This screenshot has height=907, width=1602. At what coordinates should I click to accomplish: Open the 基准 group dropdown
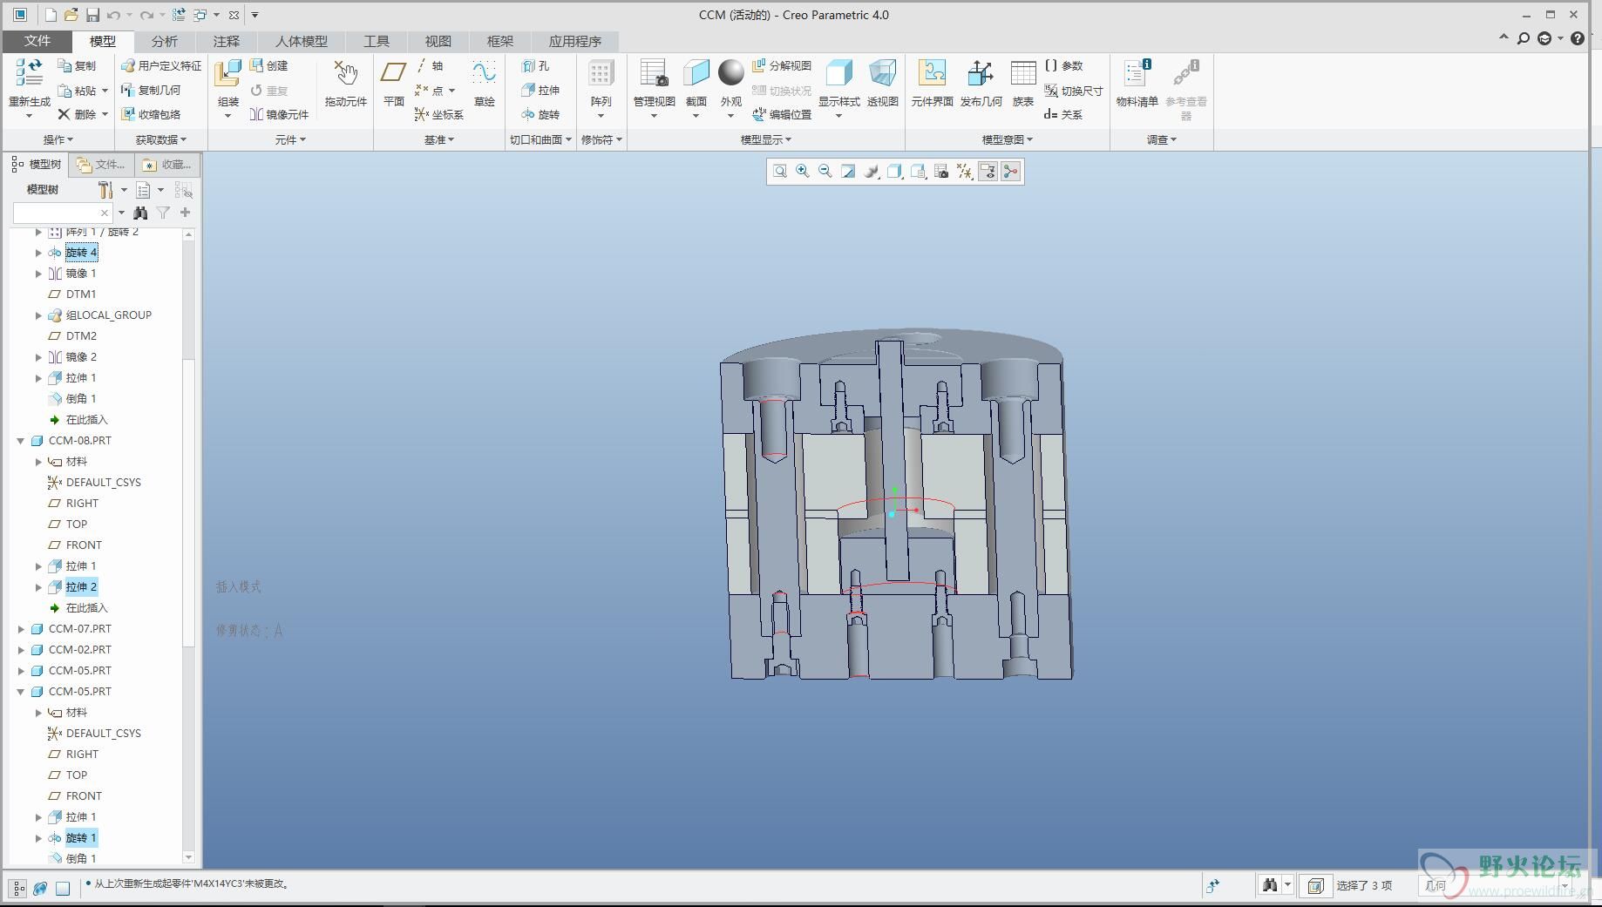click(439, 139)
